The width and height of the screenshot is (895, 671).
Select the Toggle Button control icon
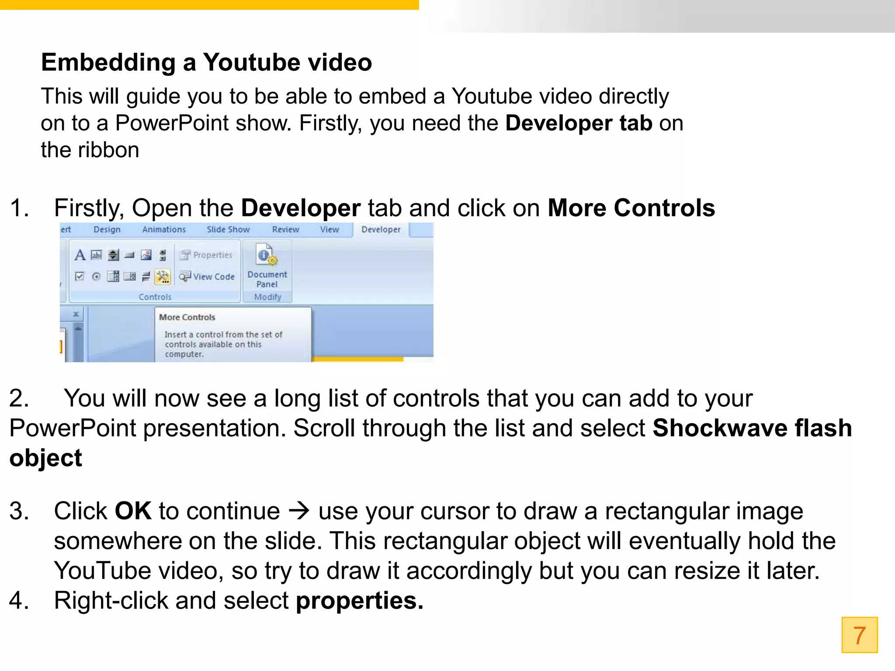tap(146, 276)
